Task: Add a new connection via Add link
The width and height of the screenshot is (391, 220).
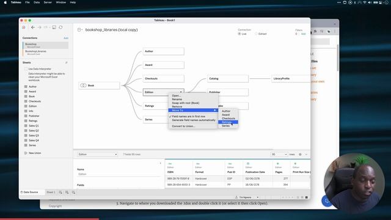Action: (x=66, y=38)
